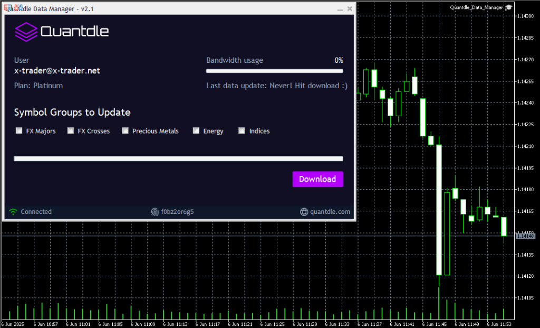Click the app icon in the title bar

coord(13,8)
